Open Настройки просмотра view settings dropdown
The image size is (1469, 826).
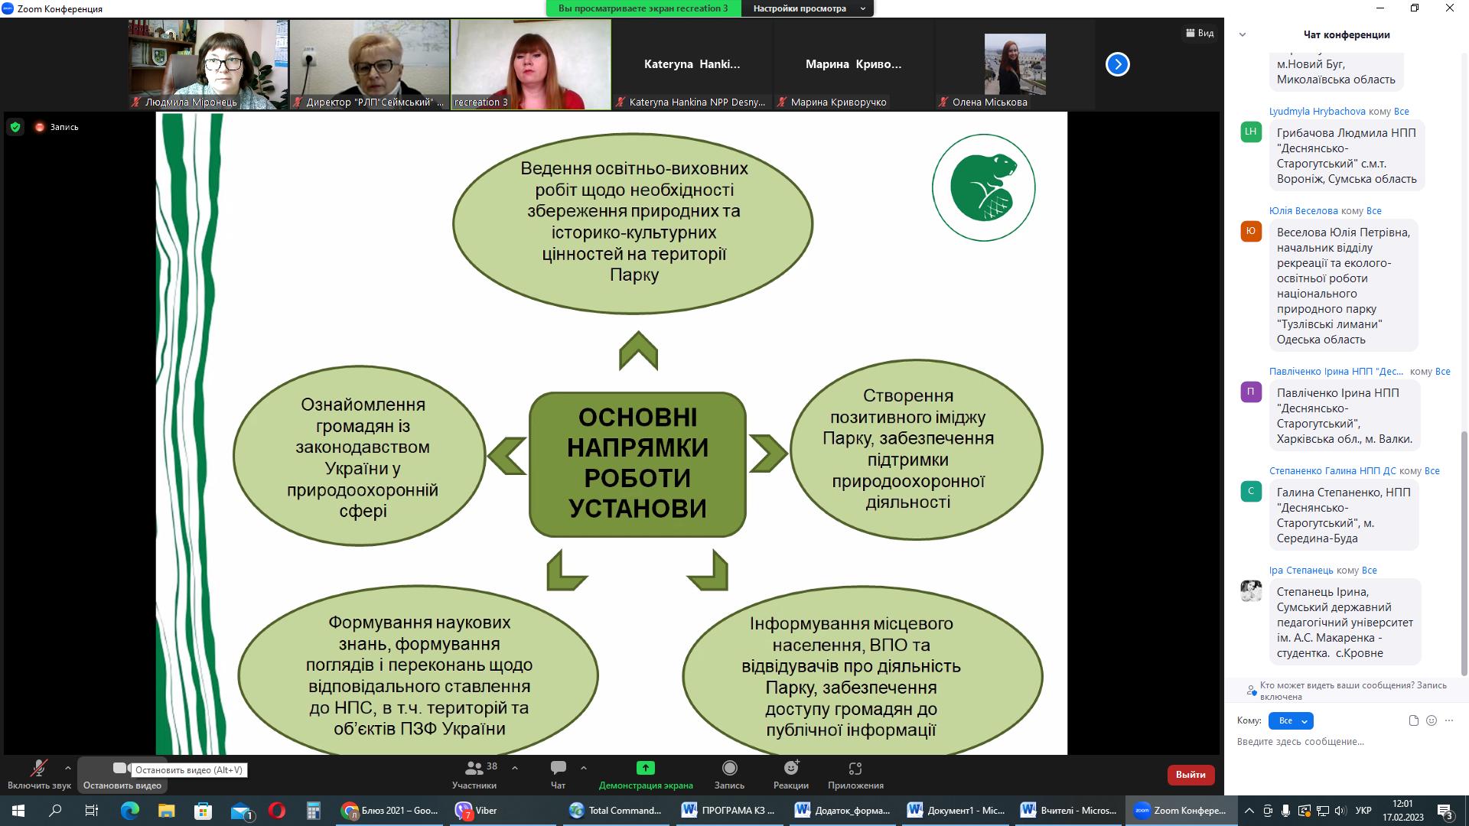808,8
